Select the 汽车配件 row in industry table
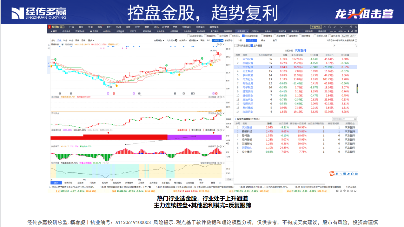 click(296, 67)
